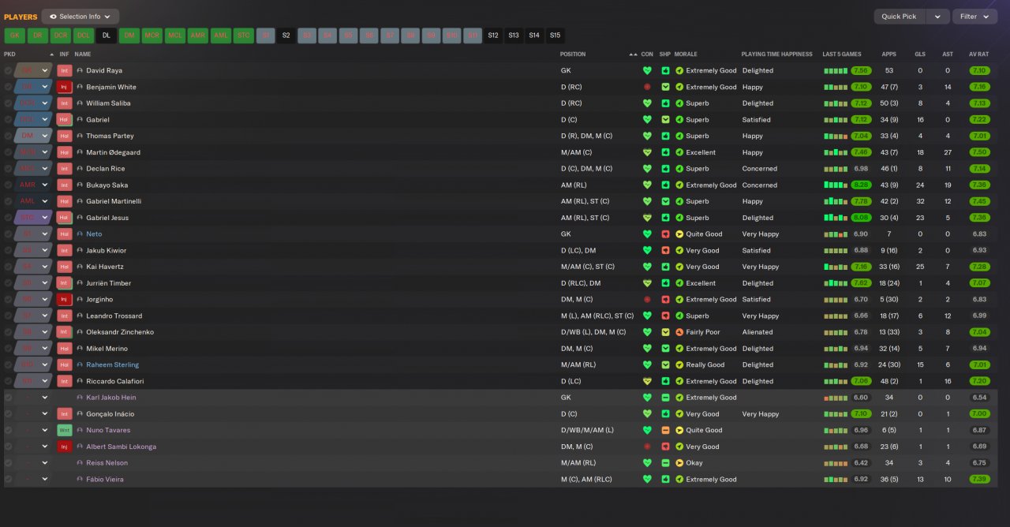Click the profile icon beside Martin Ødegaard
This screenshot has height=527, width=1010.
(80, 152)
